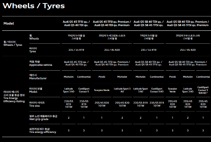
Task: Click the 'Wheels / Tyres' page heading
Action: pyautogui.click(x=34, y=6)
